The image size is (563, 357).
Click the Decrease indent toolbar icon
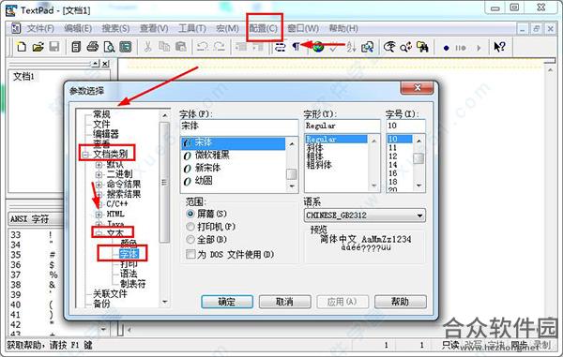pyautogui.click(x=241, y=47)
